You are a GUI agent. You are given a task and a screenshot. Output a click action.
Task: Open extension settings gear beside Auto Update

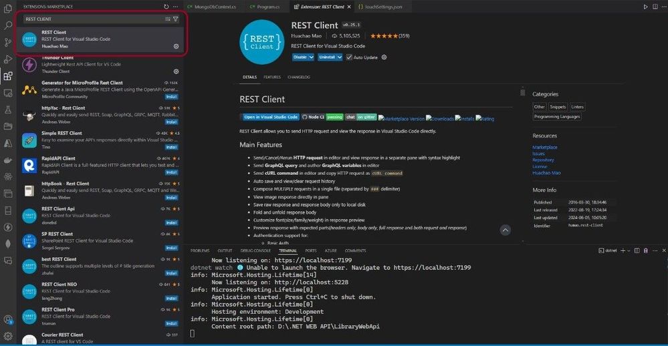click(384, 57)
